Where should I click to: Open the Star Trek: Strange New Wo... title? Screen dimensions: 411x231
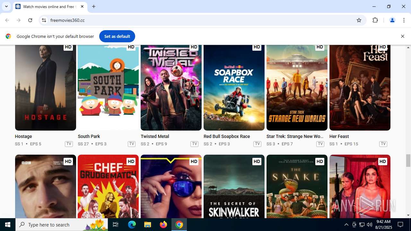point(295,136)
